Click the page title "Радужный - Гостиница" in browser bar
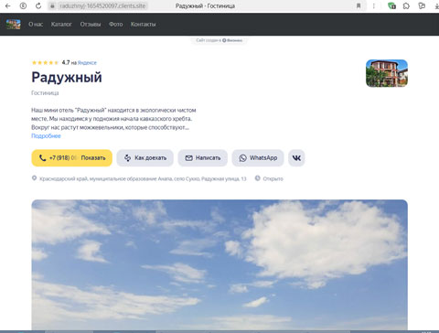The image size is (439, 333). [205, 5]
